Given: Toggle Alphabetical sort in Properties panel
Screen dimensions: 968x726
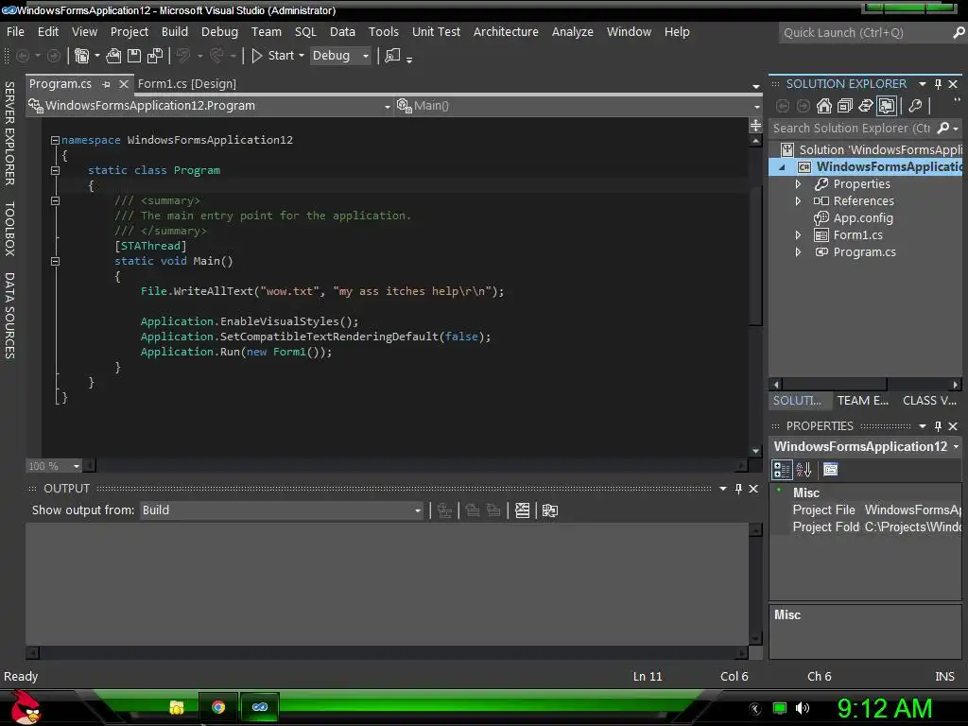Looking at the screenshot, I should 804,470.
